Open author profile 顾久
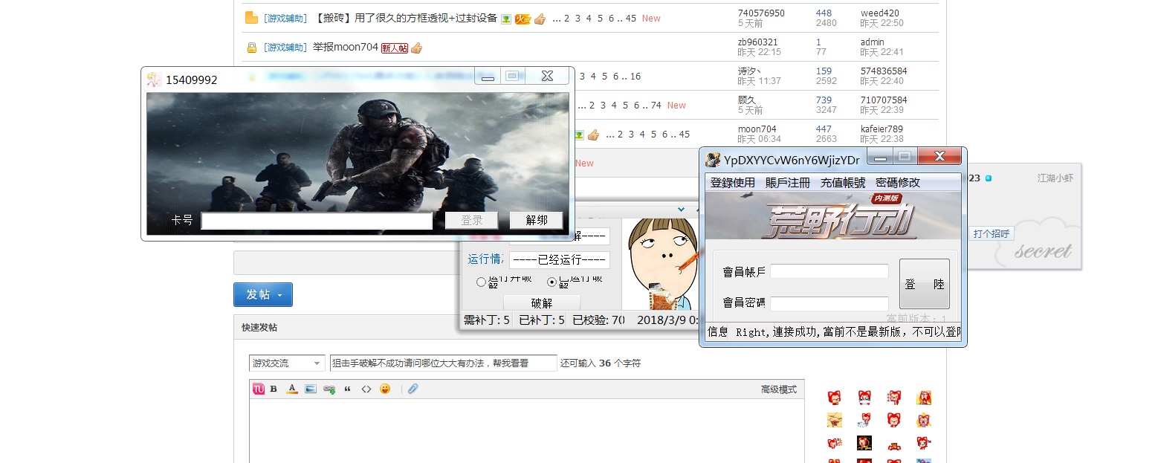This screenshot has width=1158, height=463. pos(746,100)
